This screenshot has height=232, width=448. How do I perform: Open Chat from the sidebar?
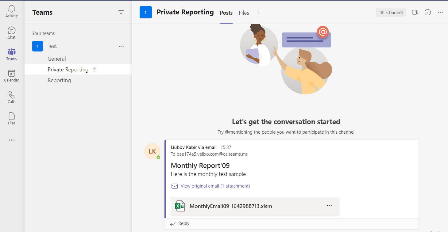[12, 33]
